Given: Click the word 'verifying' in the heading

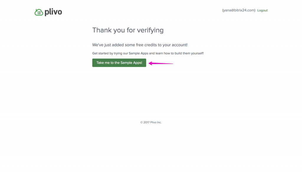Looking at the screenshot, I should click(x=150, y=30).
